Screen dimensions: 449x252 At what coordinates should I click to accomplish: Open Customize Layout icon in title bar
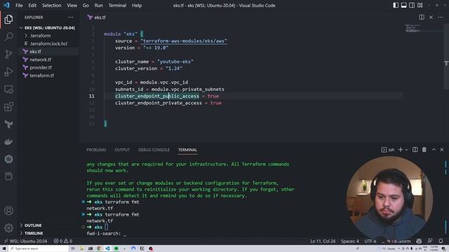[420, 5]
